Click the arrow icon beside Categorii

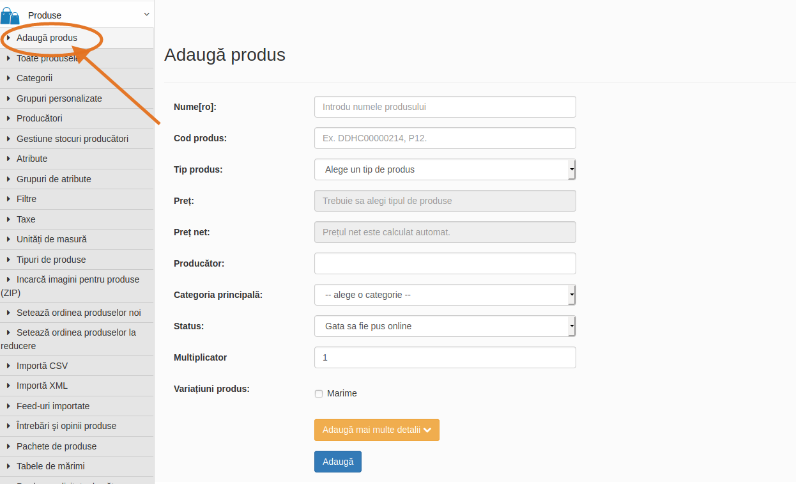point(8,78)
